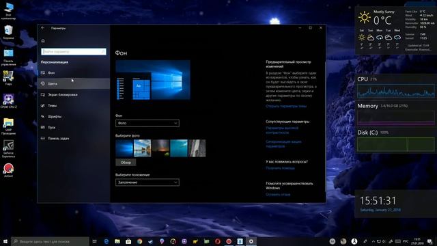Expand the Выберите положение dropdown
Viewport: 437px width, 246px height.
(147, 182)
